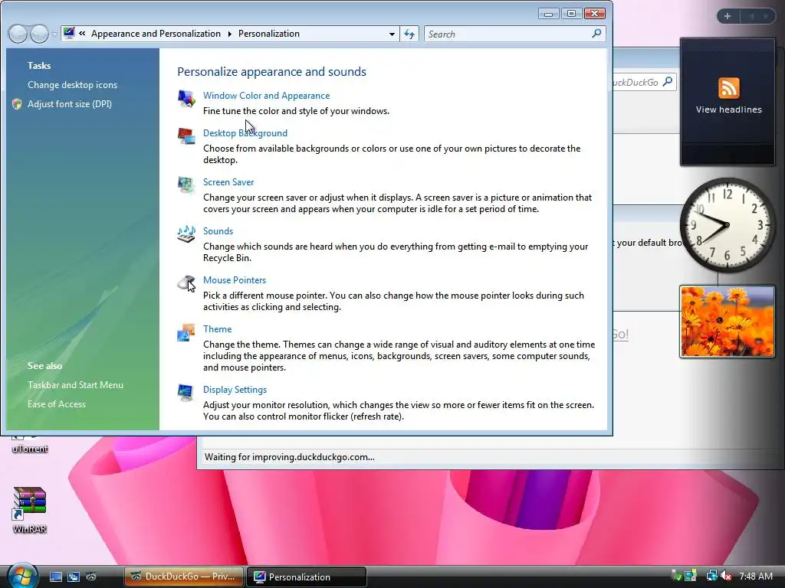Click the Back navigation arrow button
Screen dimensions: 785x588
point(18,34)
